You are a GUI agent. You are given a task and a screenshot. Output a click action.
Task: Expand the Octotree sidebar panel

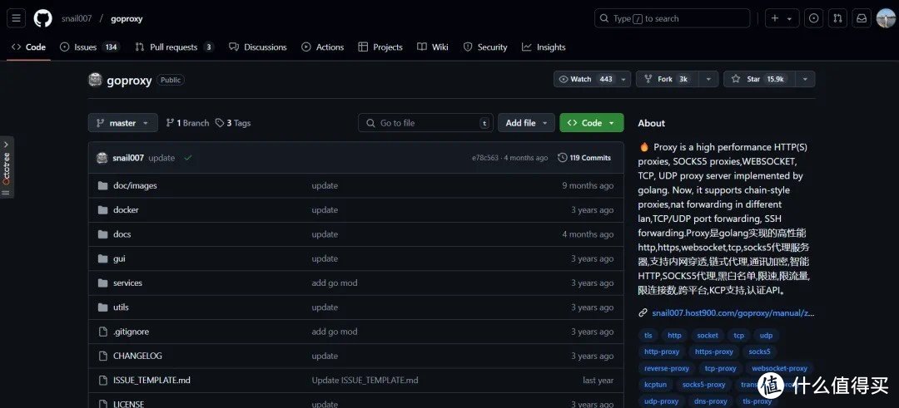(6, 166)
